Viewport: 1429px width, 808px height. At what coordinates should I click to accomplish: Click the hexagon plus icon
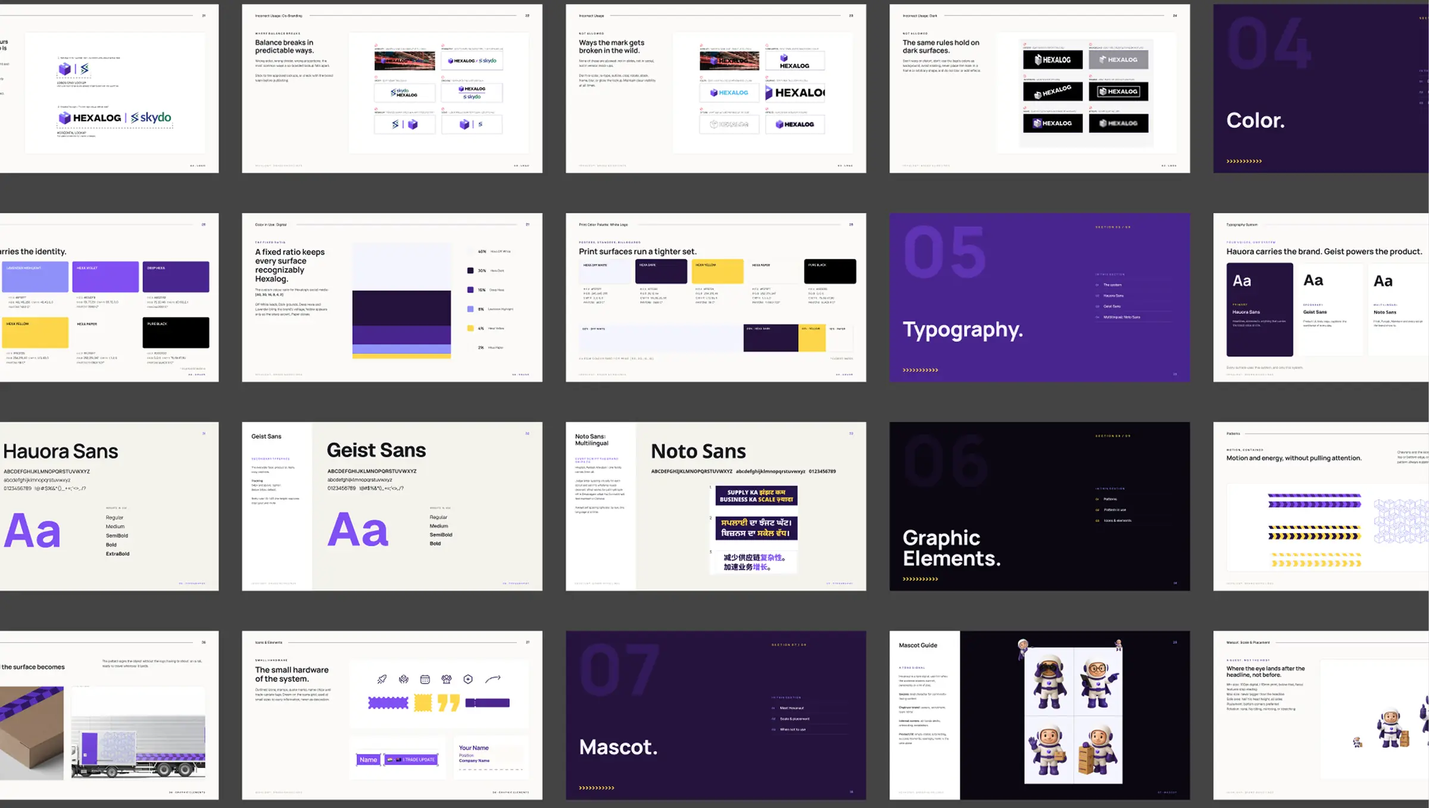point(468,679)
